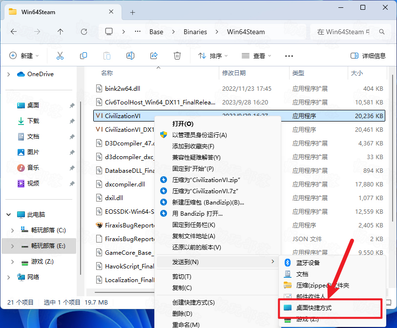Open the chevron after Binaries in breadcrumb
This screenshot has height=328, width=397.
click(x=217, y=32)
